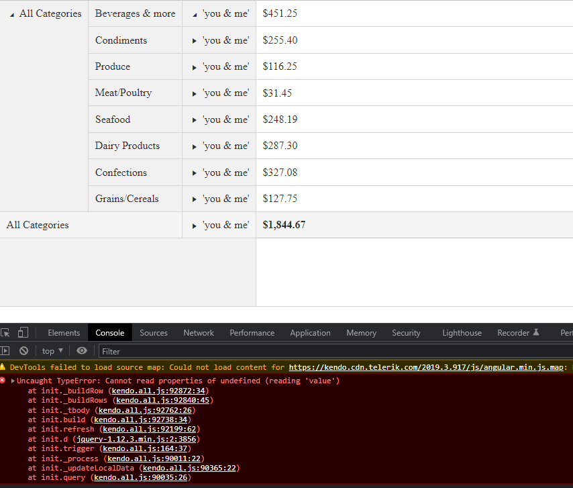Click the live expression eye icon
The width and height of the screenshot is (573, 488).
tap(82, 351)
